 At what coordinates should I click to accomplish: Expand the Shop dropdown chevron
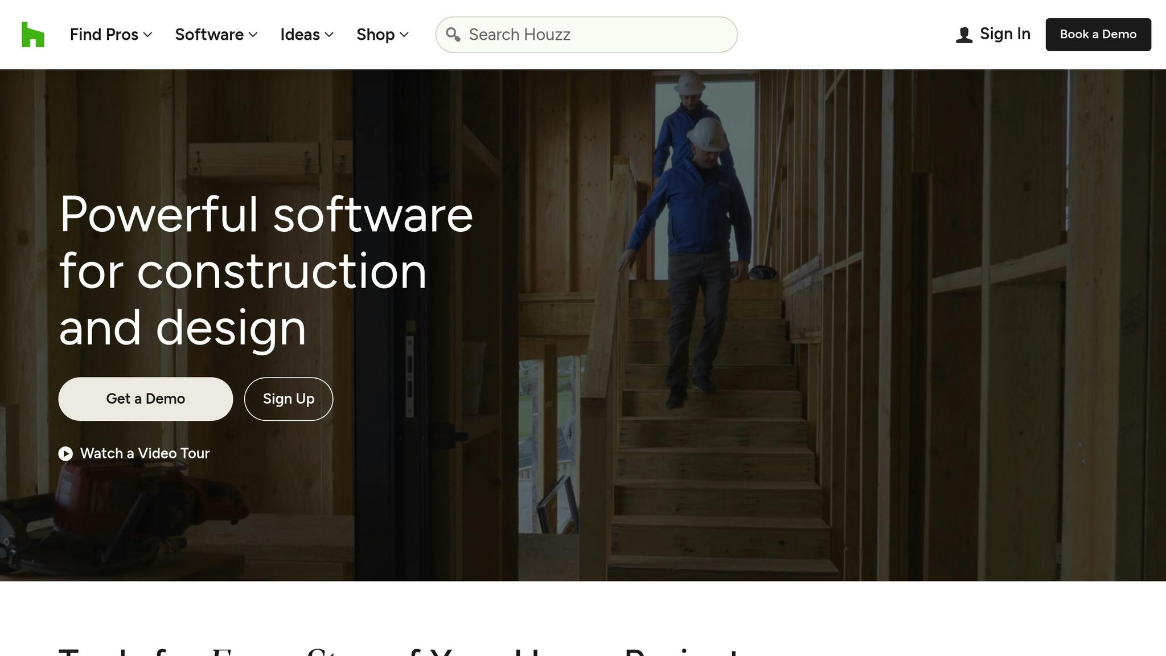coord(404,35)
